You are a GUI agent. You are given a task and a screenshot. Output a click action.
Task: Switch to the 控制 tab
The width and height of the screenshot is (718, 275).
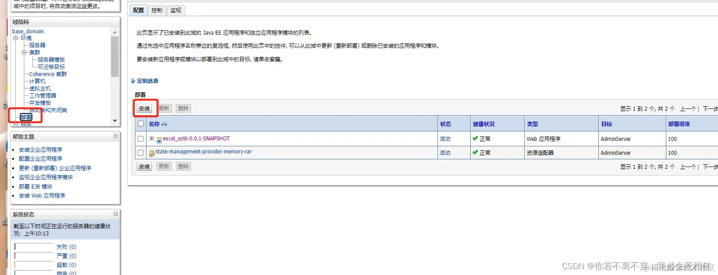coord(157,10)
